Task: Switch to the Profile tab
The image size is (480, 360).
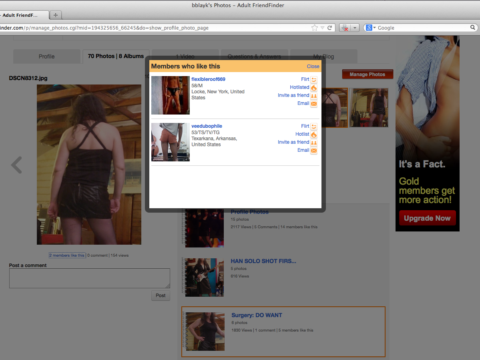Action: pyautogui.click(x=46, y=56)
